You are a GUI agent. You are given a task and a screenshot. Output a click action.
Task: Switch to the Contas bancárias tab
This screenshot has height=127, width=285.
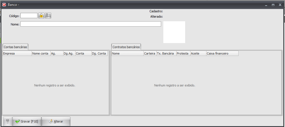[x=15, y=47]
